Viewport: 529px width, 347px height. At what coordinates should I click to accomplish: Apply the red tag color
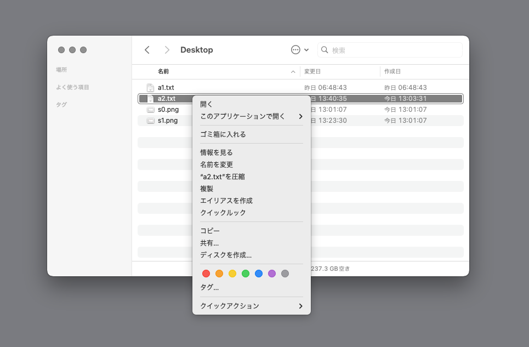[x=206, y=274]
